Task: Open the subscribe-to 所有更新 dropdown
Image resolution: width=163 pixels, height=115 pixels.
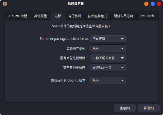Action: click(108, 39)
